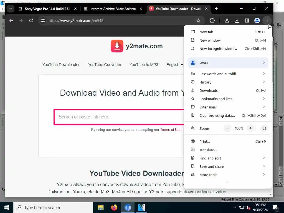Click the menu's bottom scroll-down arrow

pyautogui.click(x=228, y=182)
